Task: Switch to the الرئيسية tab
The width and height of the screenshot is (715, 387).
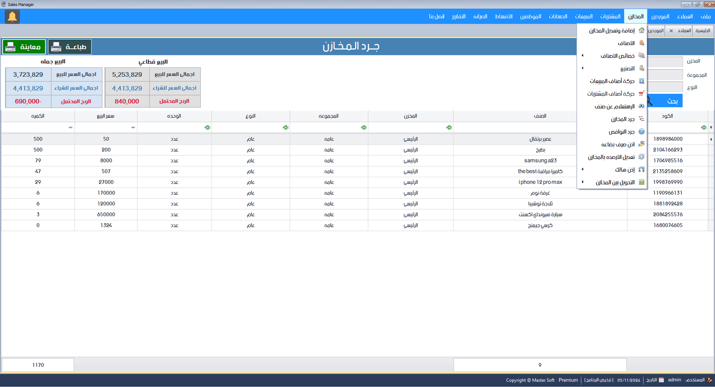Action: coord(702,31)
